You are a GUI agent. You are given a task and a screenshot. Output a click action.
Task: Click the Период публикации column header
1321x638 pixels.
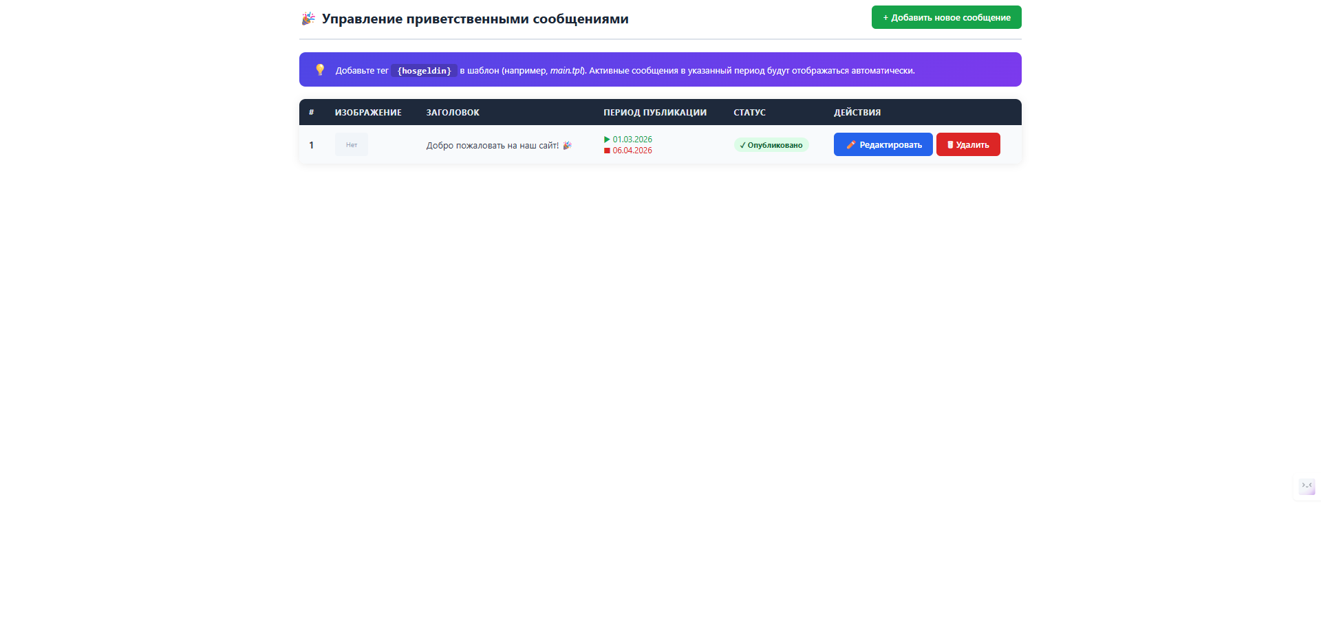pyautogui.click(x=655, y=113)
